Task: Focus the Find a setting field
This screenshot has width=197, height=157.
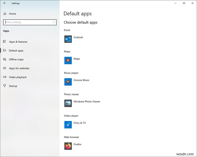Action: click(x=30, y=22)
